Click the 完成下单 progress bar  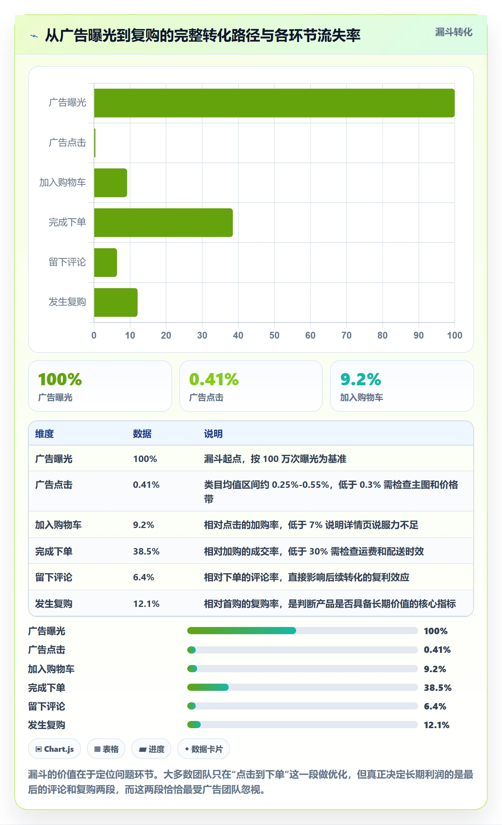coord(303,687)
